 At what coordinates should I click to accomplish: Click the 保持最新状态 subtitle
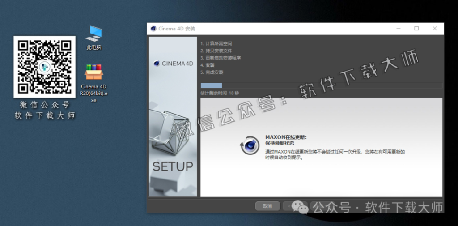280,143
